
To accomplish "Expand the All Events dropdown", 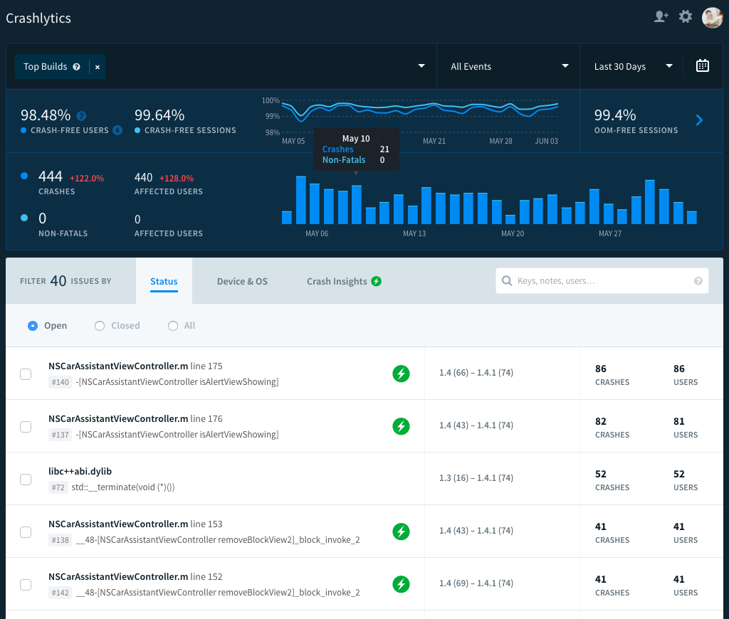I will click(x=508, y=66).
